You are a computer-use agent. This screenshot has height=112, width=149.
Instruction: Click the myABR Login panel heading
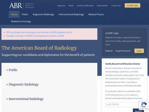112,33
